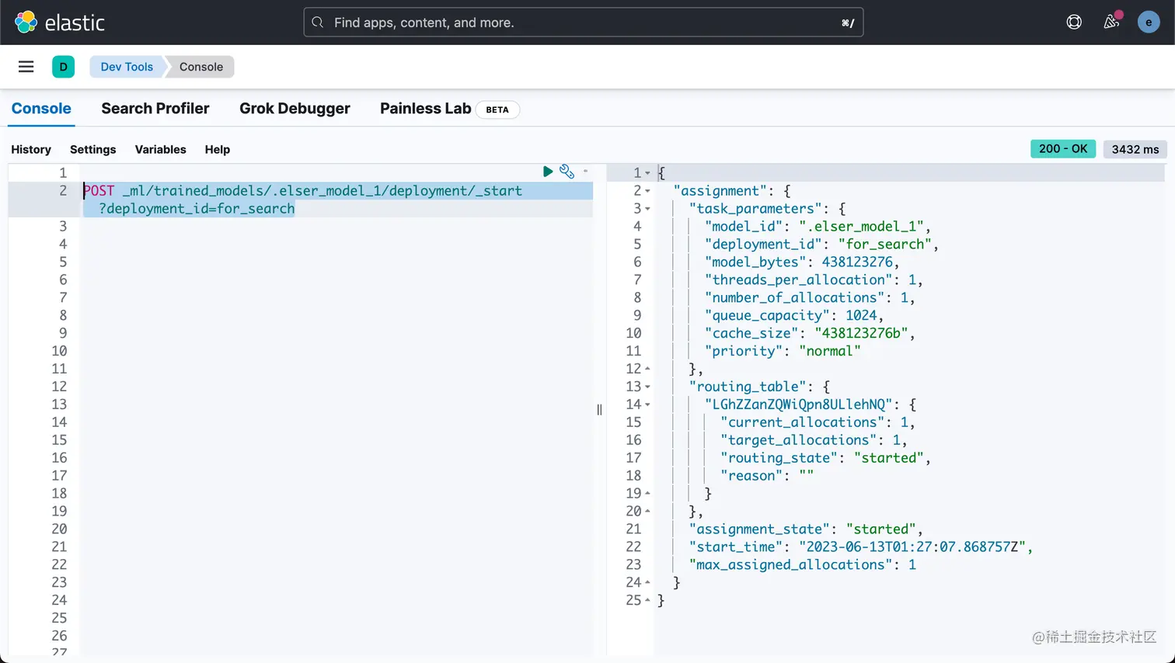The height and width of the screenshot is (663, 1175).
Task: Open the History panel
Action: coord(31,149)
